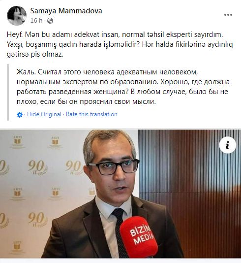This screenshot has width=241, height=263.
Task: Open the post via 16 h timestamp
Action: (x=36, y=21)
